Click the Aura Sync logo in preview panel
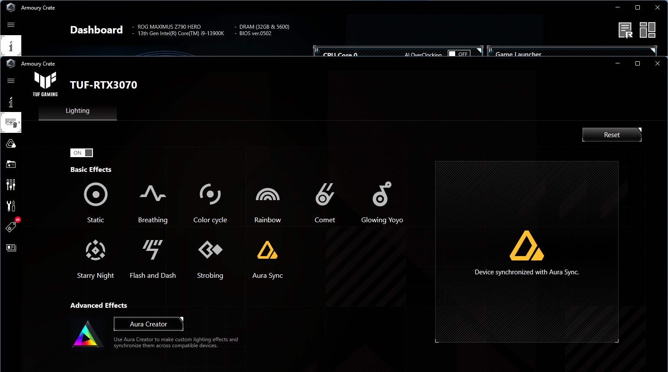Viewport: 668px width, 372px height. tap(526, 246)
